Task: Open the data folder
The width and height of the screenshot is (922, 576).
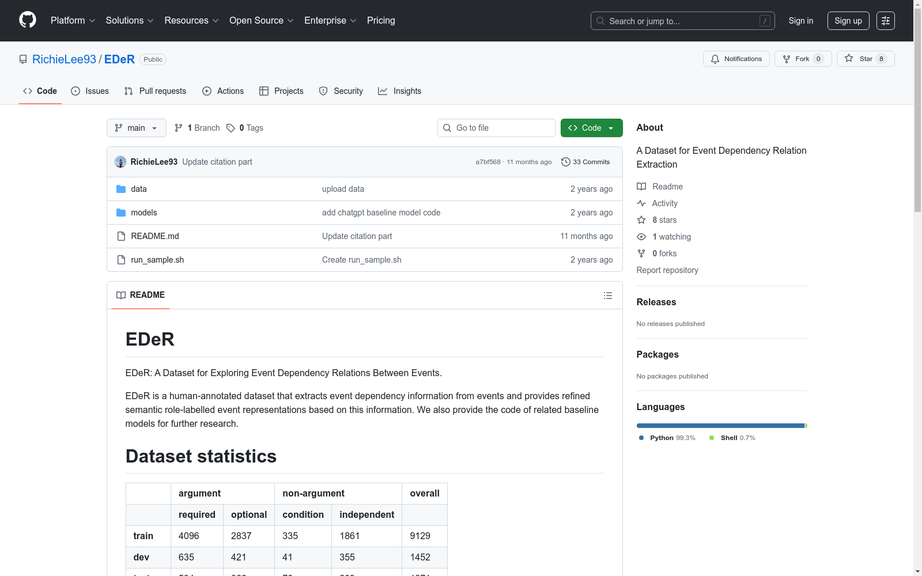Action: click(138, 189)
